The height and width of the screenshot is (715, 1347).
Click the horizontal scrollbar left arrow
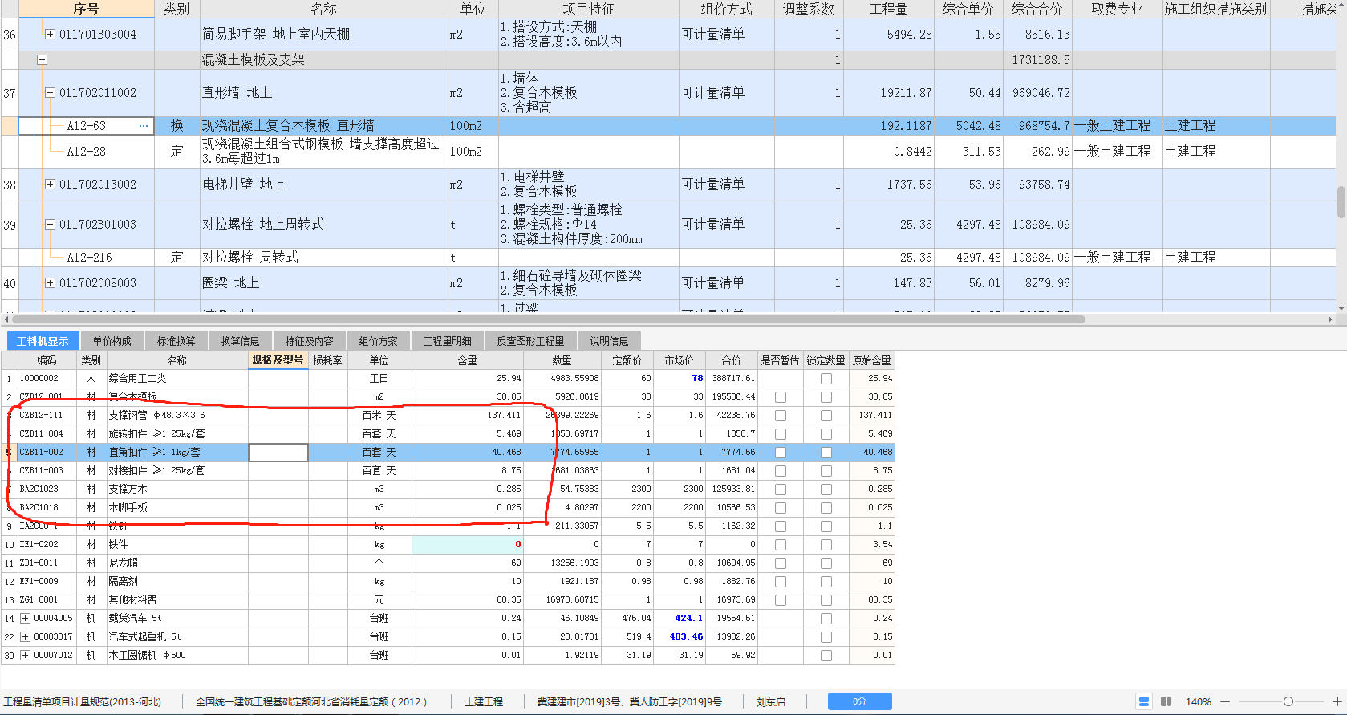6,319
